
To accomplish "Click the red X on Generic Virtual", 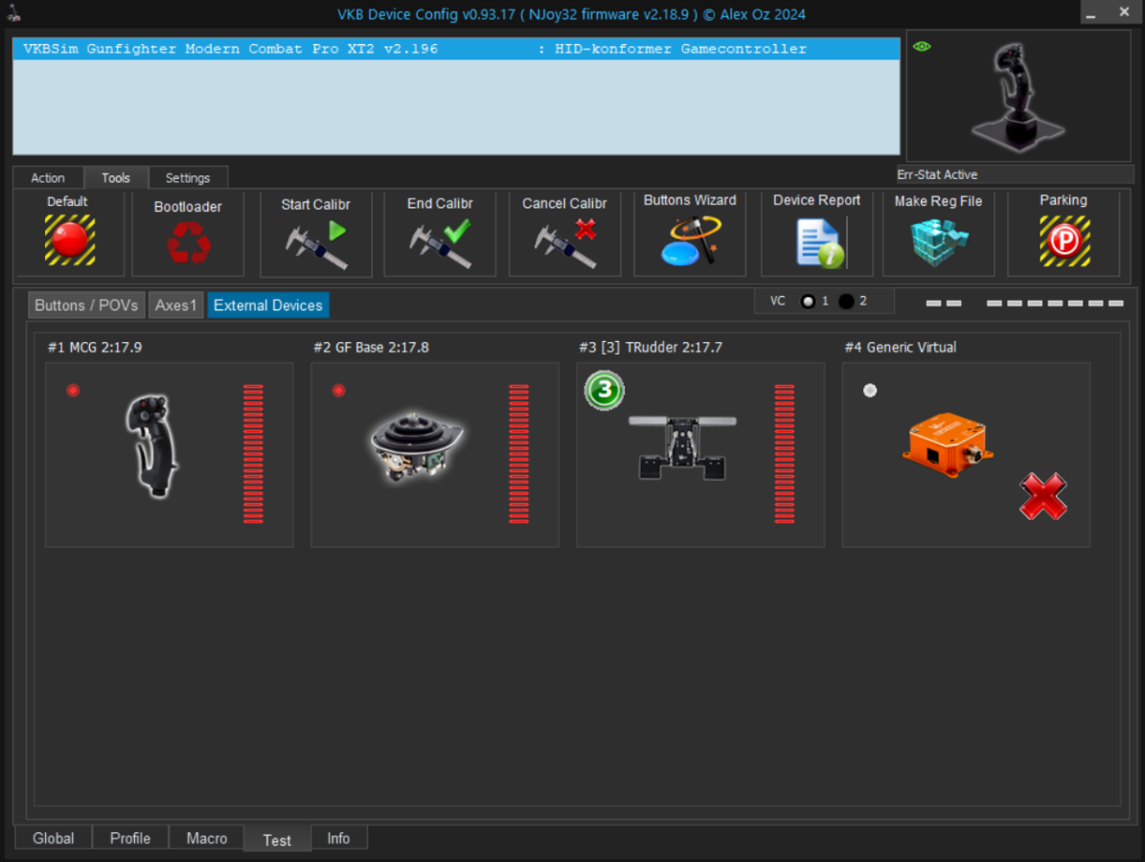I will click(1043, 496).
